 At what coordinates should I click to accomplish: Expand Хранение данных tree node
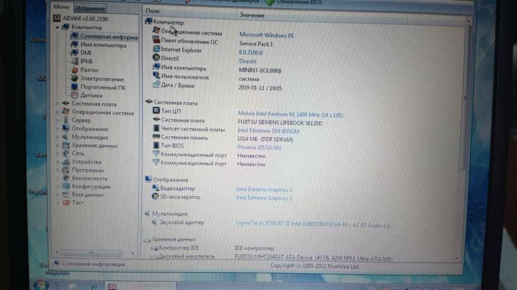58,146
